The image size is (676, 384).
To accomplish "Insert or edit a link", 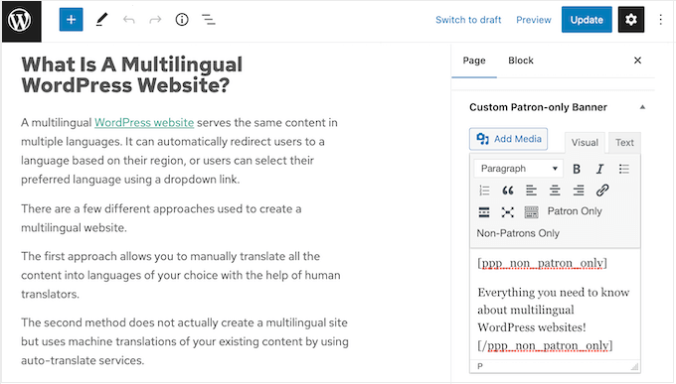I will click(x=602, y=190).
